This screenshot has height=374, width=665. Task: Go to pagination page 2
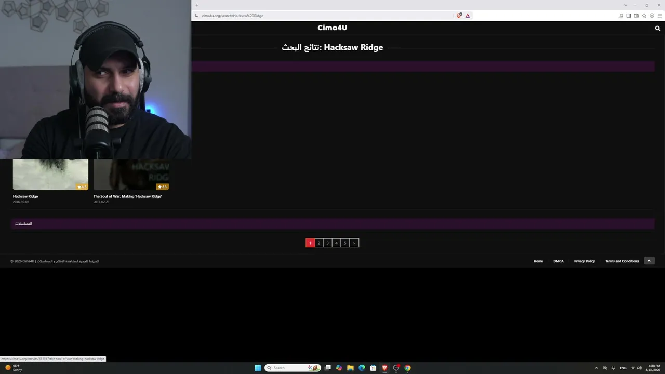[319, 243]
